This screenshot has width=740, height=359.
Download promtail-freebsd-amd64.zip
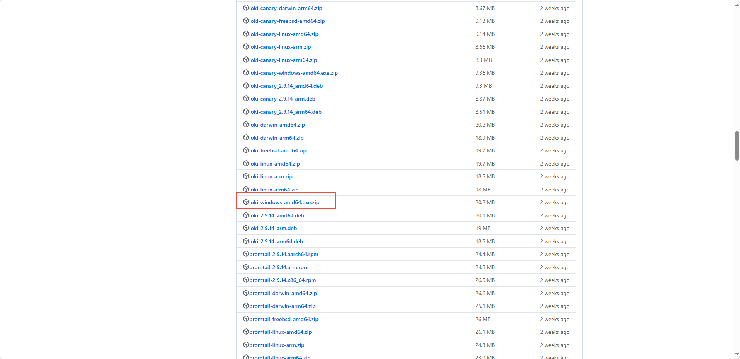click(x=284, y=319)
